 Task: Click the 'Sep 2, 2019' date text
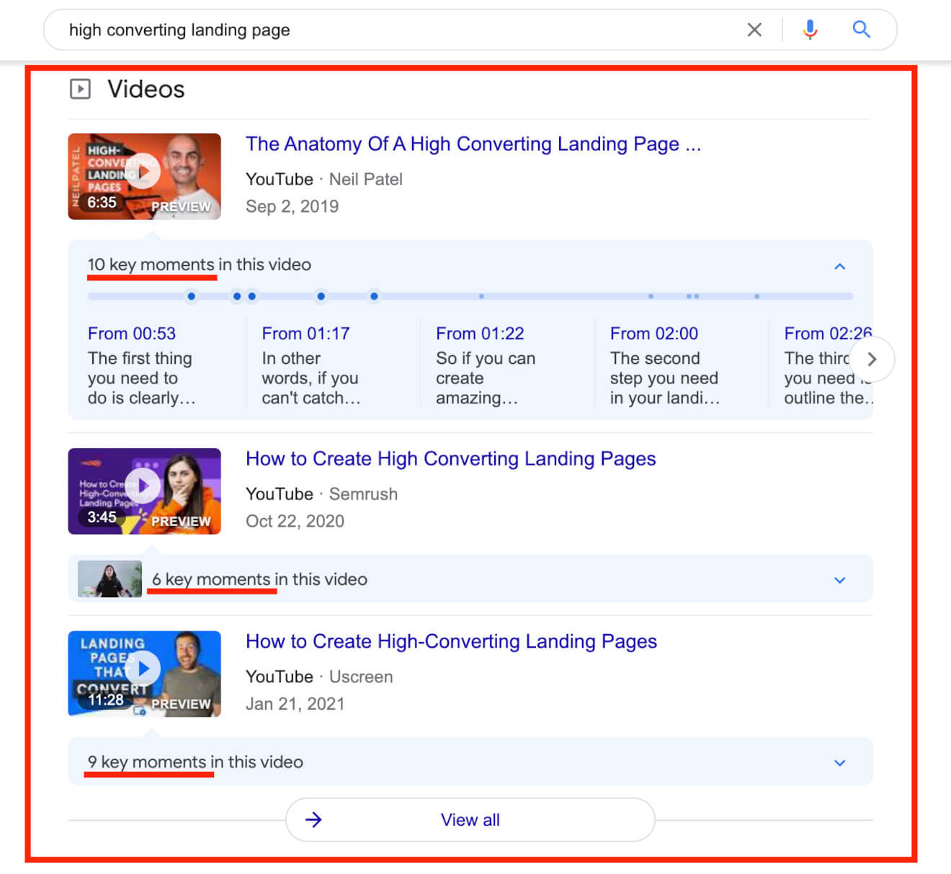point(292,207)
